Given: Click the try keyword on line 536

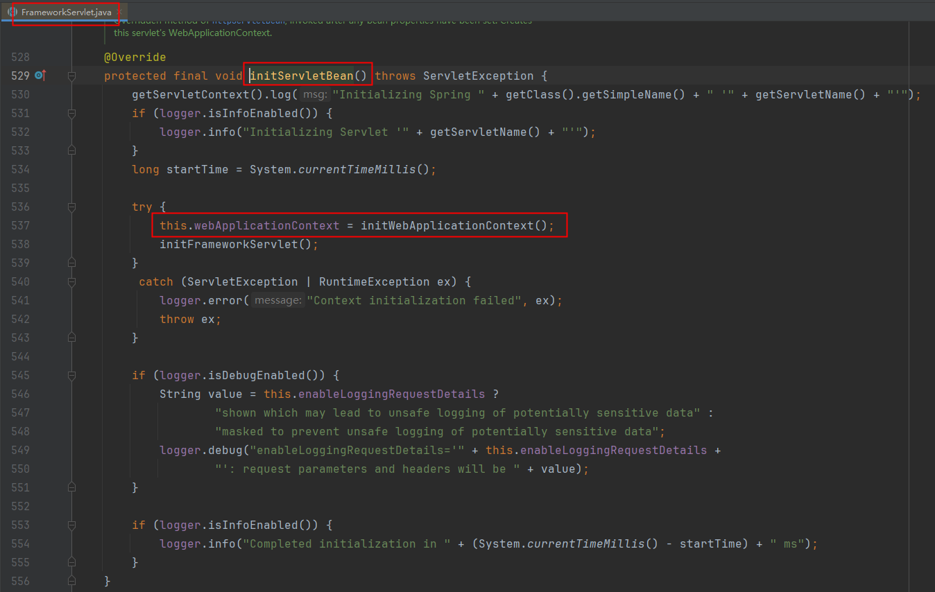Looking at the screenshot, I should (x=142, y=207).
